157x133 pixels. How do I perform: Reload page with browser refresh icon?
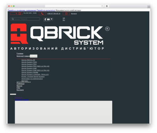point(102,6)
